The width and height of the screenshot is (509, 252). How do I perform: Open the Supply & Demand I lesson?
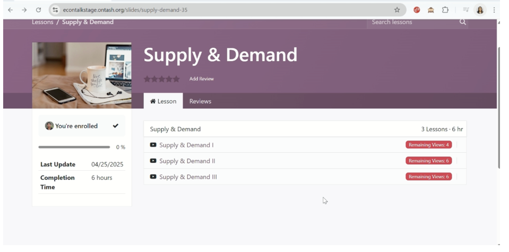pos(186,145)
